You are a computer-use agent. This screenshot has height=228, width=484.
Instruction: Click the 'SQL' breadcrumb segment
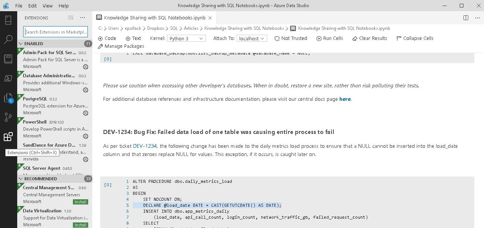174,28
